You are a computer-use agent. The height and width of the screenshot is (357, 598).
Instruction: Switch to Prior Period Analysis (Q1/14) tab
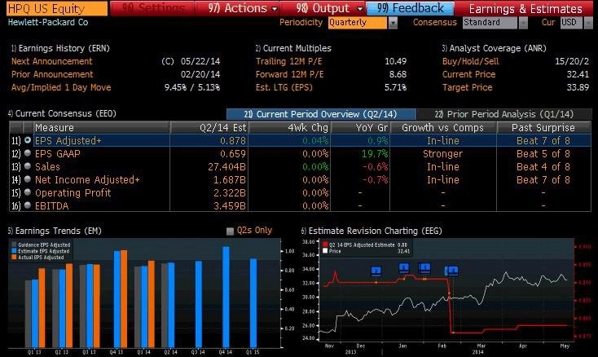pos(503,114)
